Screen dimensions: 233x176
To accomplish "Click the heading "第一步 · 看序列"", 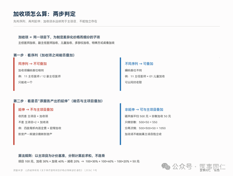I will [44, 55].
